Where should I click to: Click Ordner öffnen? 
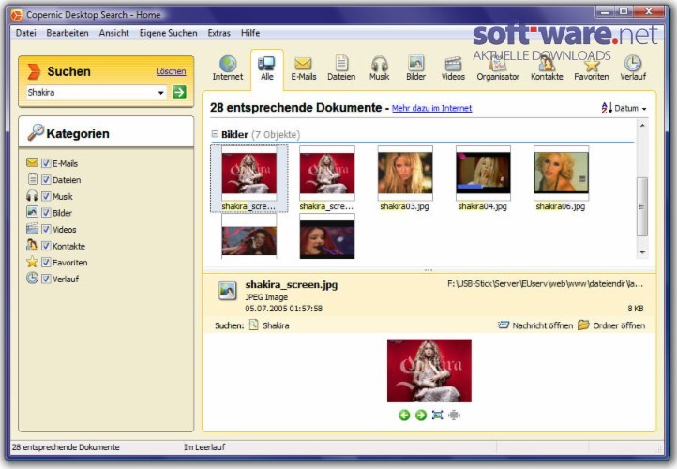coord(611,325)
